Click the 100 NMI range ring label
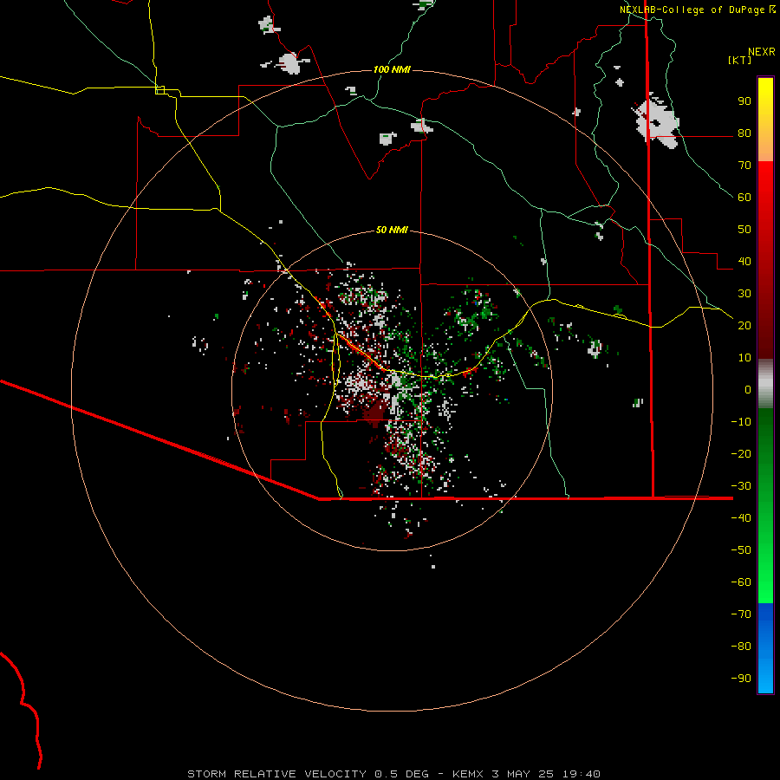The image size is (780, 780). tap(392, 69)
